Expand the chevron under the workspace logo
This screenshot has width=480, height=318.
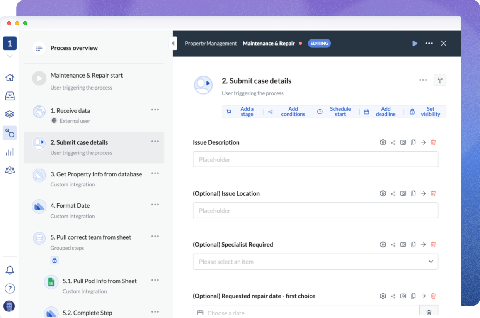(10, 56)
